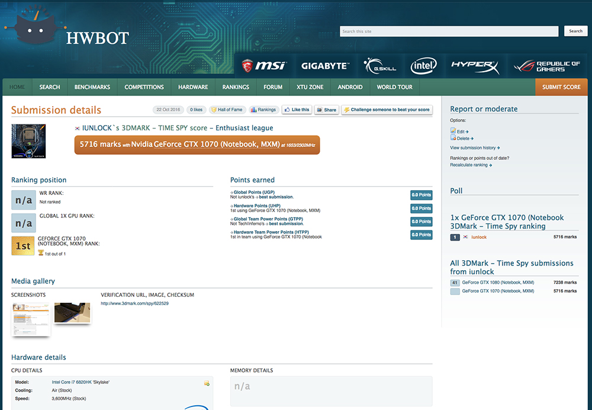Open the MSI sponsor logo
Screen dimensions: 592x410
pyautogui.click(x=264, y=66)
